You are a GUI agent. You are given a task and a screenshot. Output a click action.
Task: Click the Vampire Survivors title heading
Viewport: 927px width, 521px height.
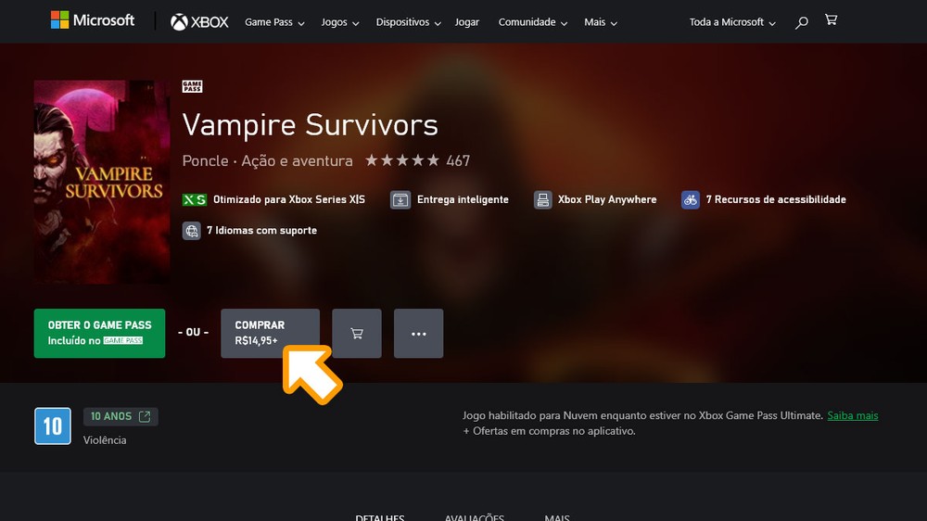pos(311,125)
